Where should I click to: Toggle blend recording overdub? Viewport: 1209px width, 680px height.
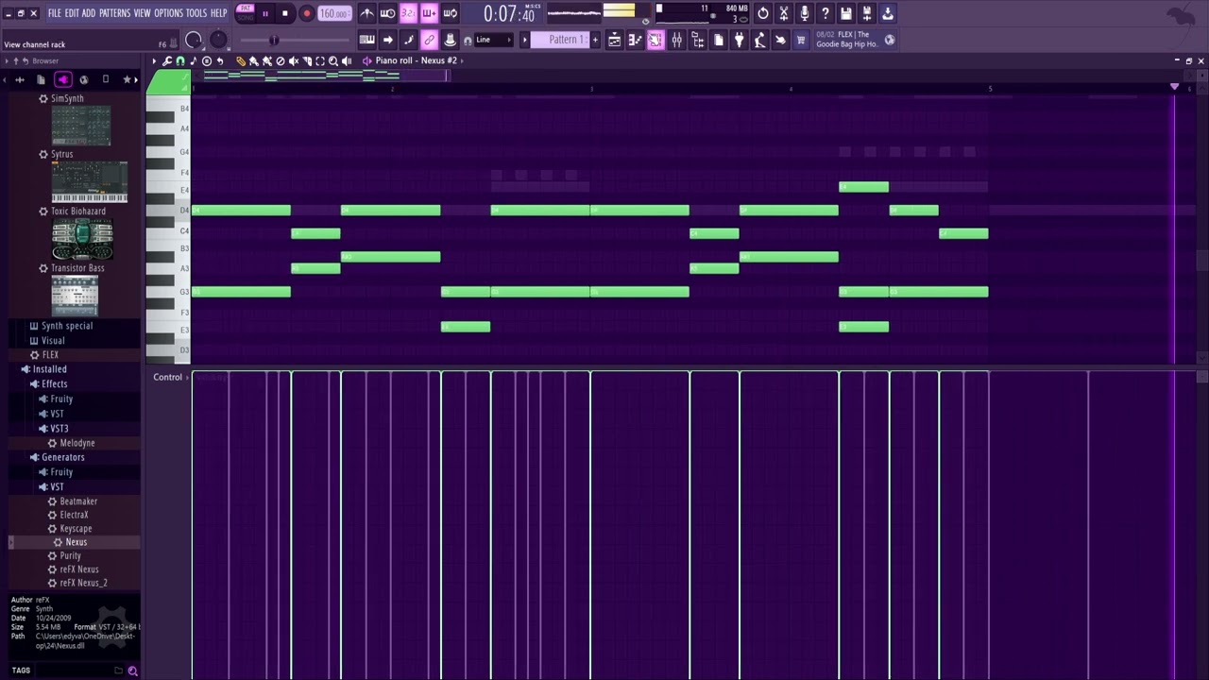pos(429,13)
